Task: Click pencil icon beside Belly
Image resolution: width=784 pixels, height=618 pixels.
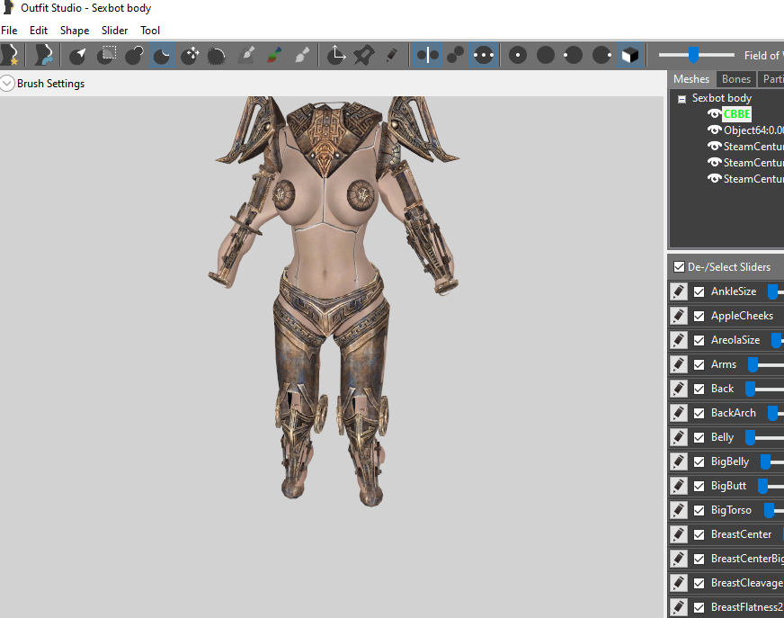Action: (x=679, y=437)
